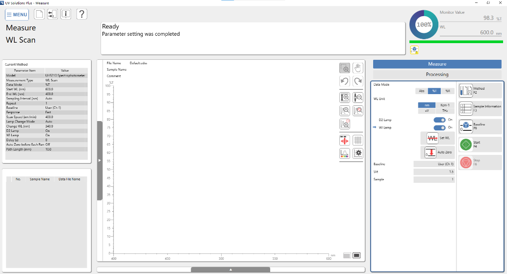Select the Response Fast row

tap(47, 112)
